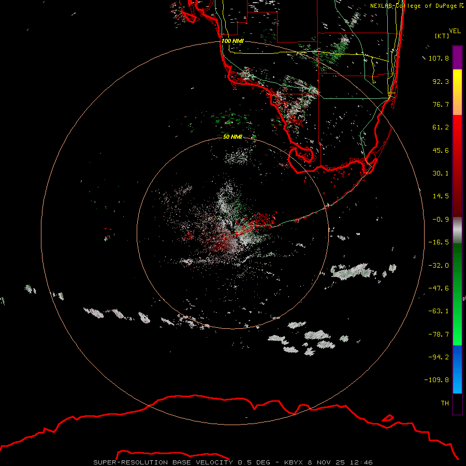This screenshot has width=466, height=466.
Task: Click the -16.5 velocity scale value
Action: pos(439,242)
